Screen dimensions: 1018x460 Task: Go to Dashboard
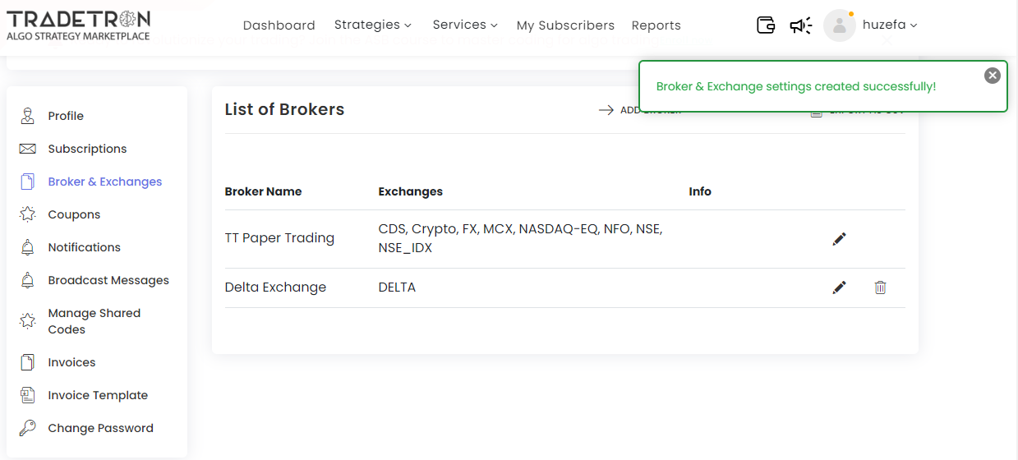pos(279,25)
